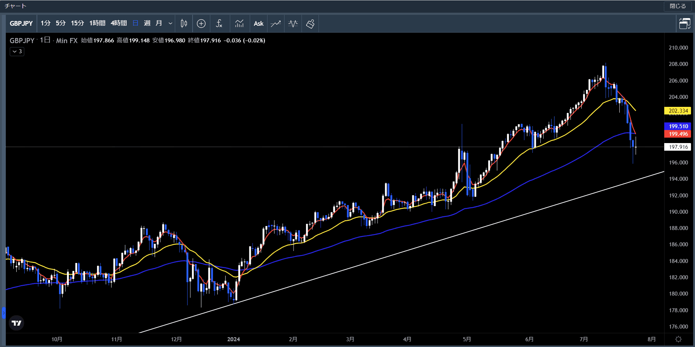The width and height of the screenshot is (695, 347).
Task: Click the 安値196.980 value in legend
Action: pyautogui.click(x=169, y=41)
